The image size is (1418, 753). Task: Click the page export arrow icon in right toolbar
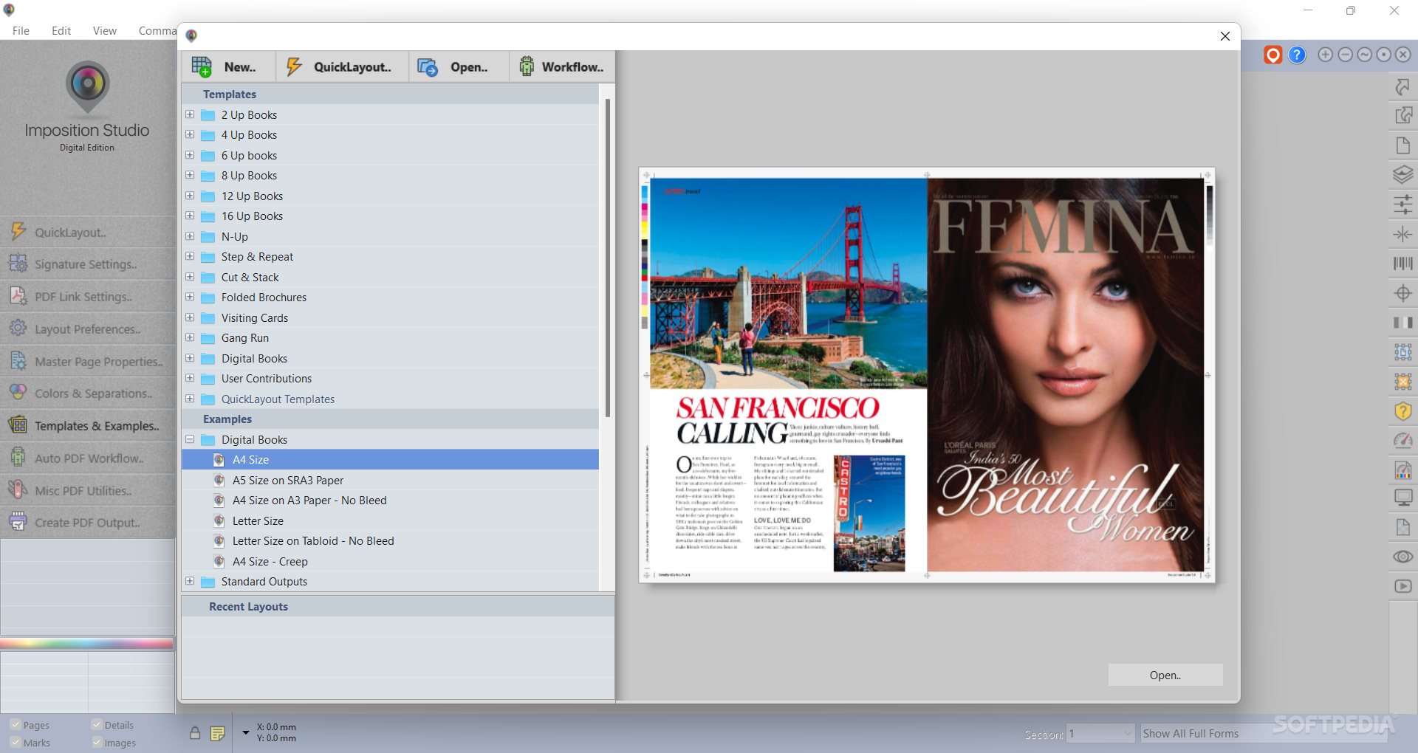(x=1402, y=116)
